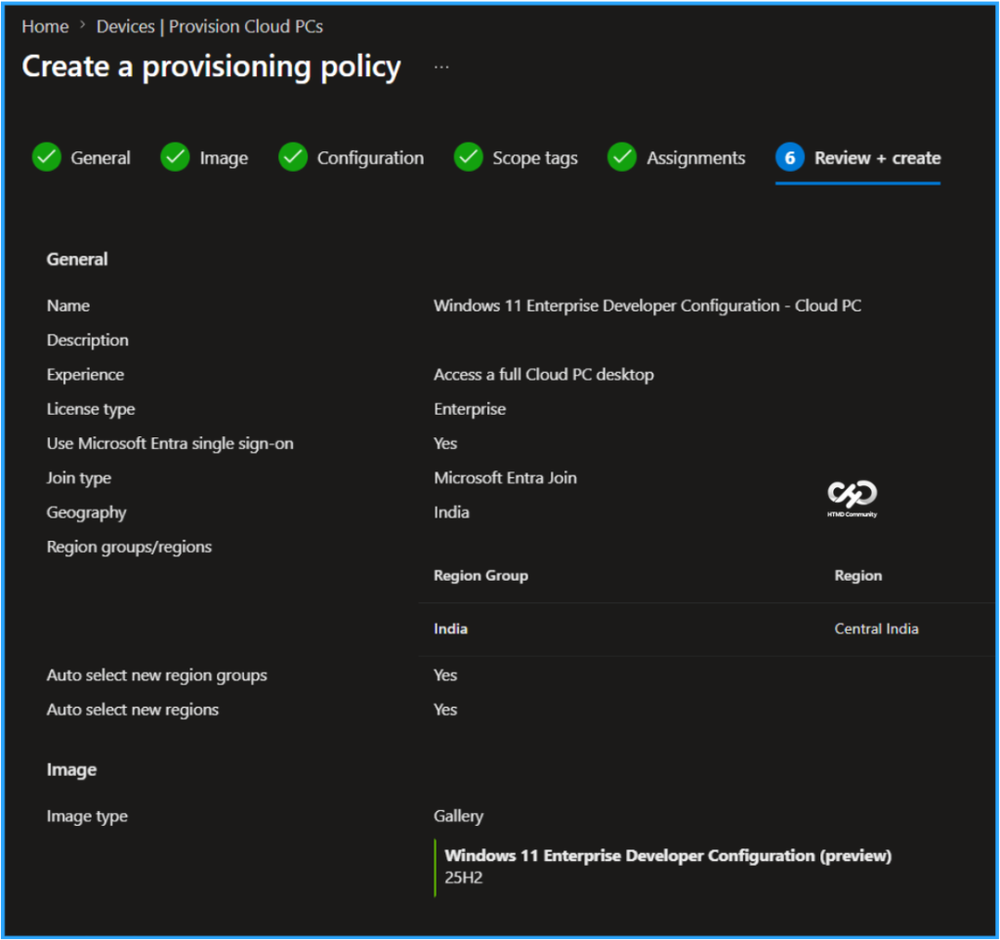Click the step 6 number badge
This screenshot has width=1000, height=940.
(790, 157)
